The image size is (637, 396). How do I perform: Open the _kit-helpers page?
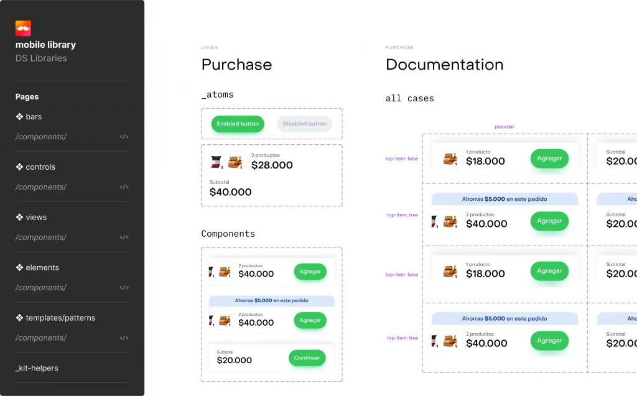[37, 368]
